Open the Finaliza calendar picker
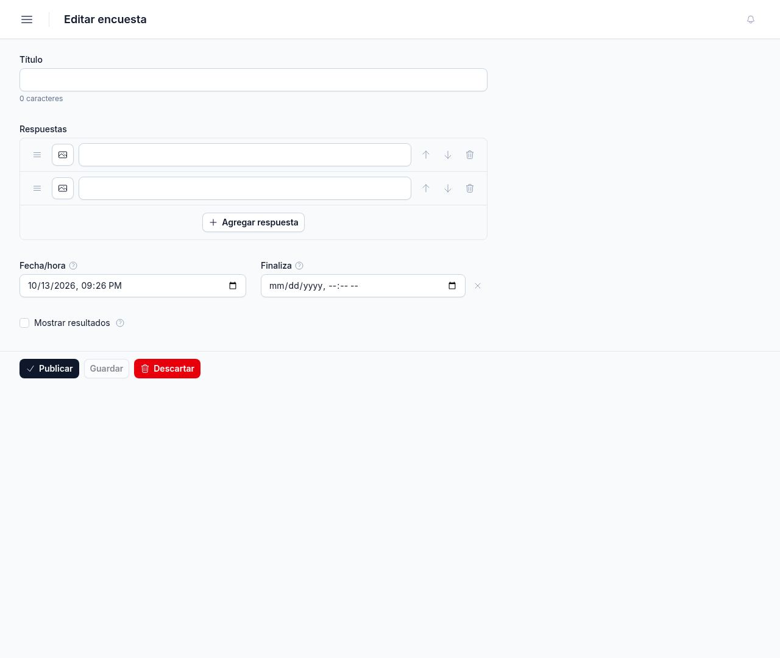This screenshot has width=780, height=658. pos(452,286)
